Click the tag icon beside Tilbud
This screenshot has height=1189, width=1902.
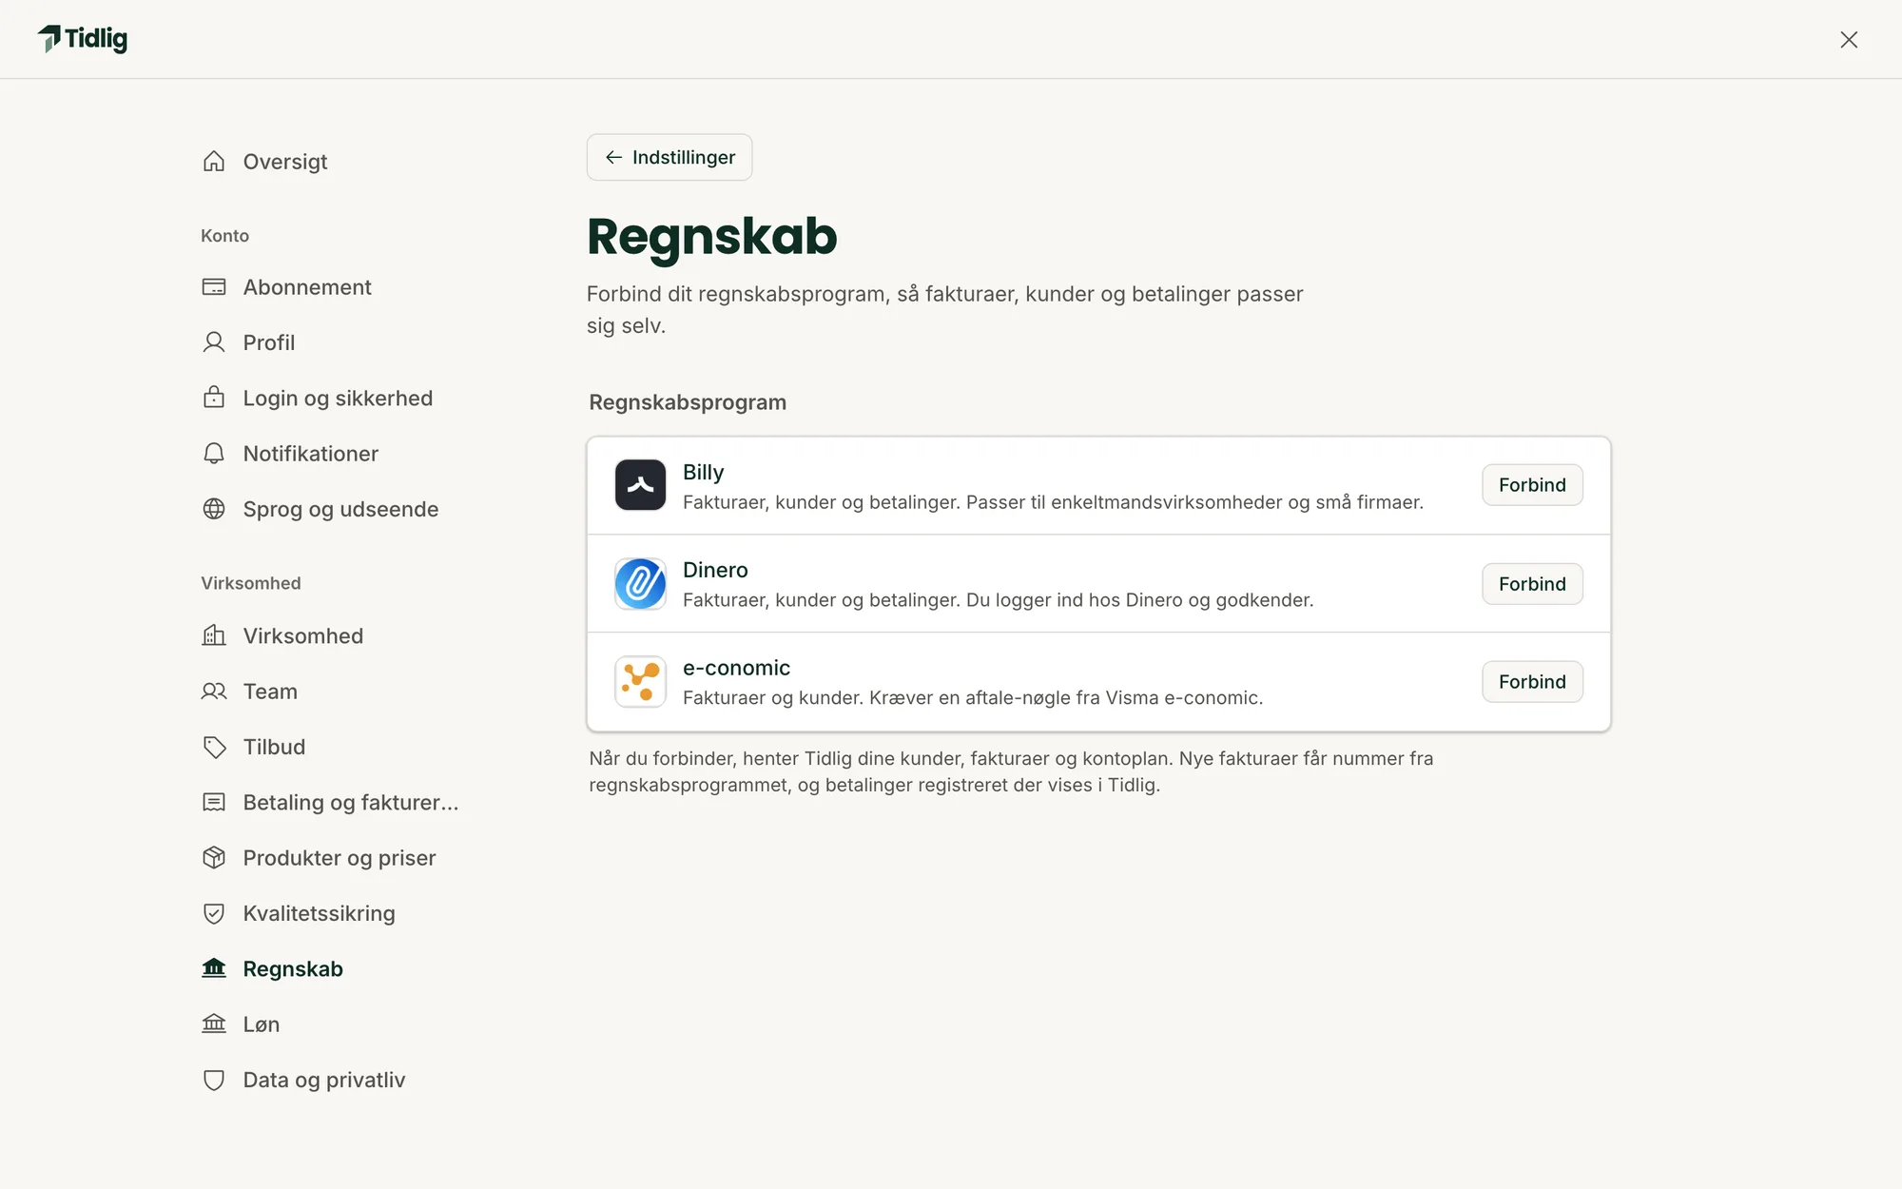(214, 747)
